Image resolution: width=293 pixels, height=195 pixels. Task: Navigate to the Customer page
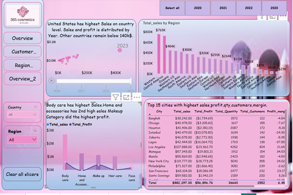click(23, 52)
